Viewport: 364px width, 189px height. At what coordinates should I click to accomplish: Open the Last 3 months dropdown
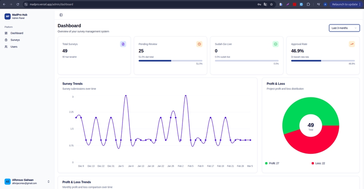pyautogui.click(x=344, y=28)
